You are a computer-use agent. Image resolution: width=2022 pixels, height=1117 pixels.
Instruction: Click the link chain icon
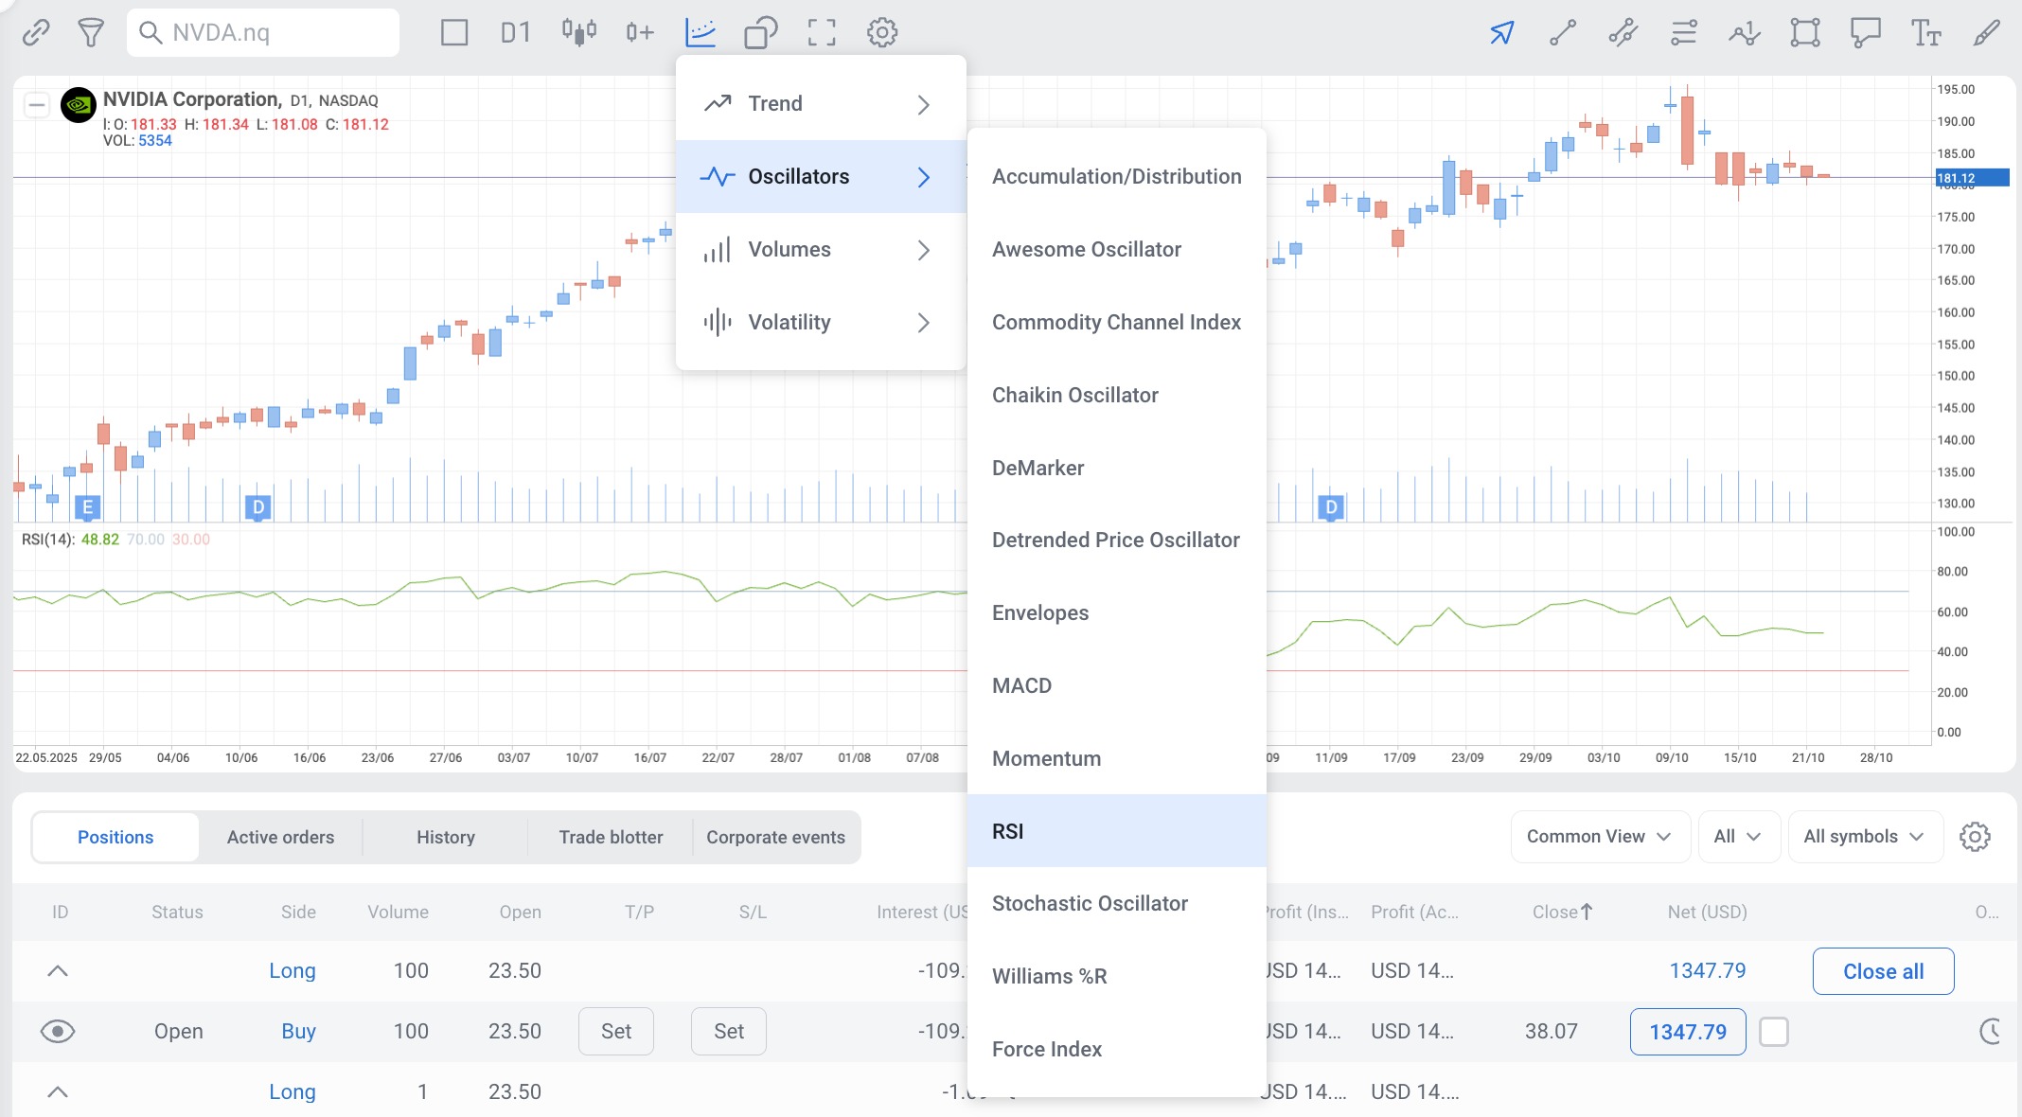(x=36, y=32)
